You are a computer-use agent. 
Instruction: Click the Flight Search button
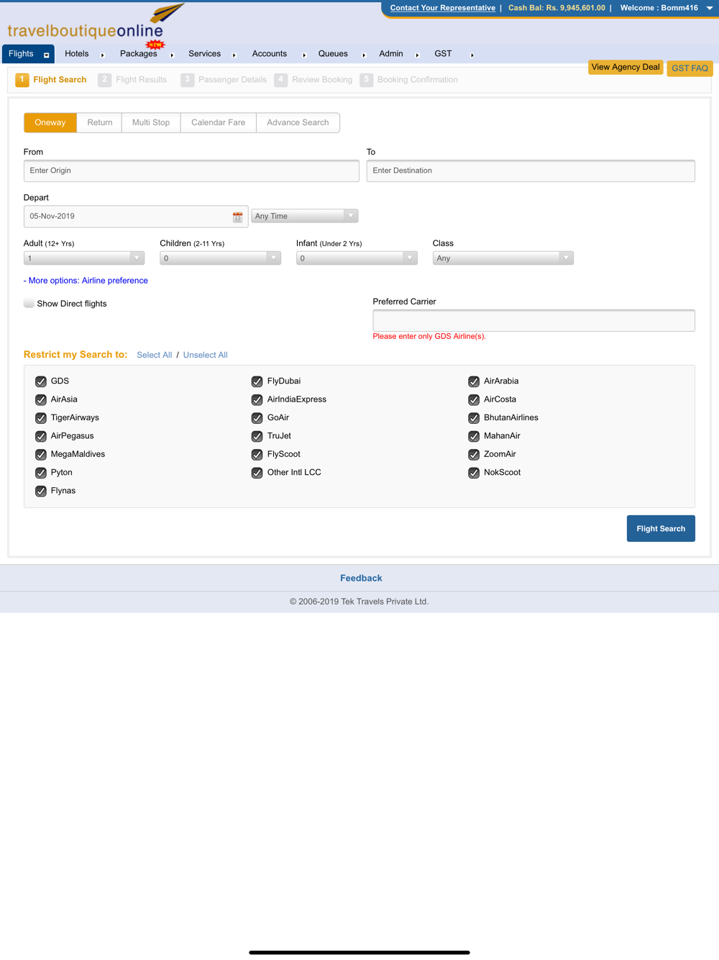[661, 528]
